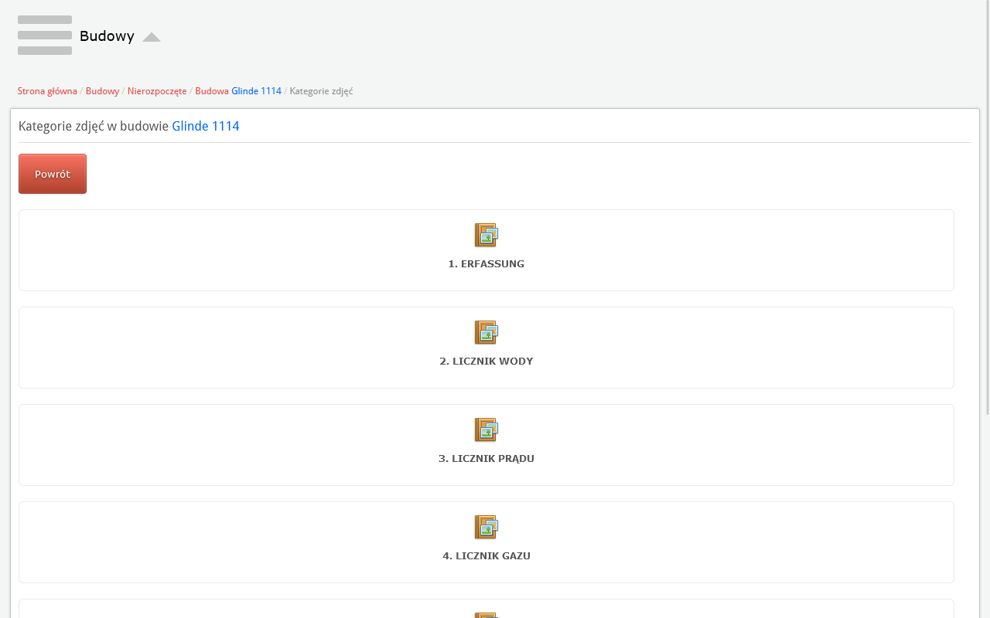Click the Budowa breadcrumb link
Screen dimensions: 990x618
tap(211, 91)
